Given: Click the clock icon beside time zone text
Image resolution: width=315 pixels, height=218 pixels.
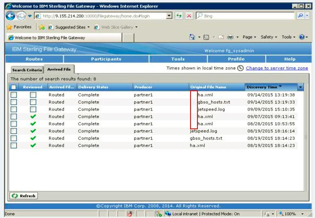Looking at the screenshot, I should (240, 68).
